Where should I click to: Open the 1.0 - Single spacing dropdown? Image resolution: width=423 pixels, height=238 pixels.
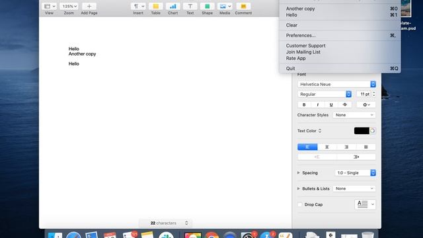356,173
